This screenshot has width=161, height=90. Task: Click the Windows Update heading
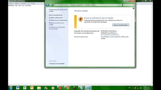click(x=81, y=11)
